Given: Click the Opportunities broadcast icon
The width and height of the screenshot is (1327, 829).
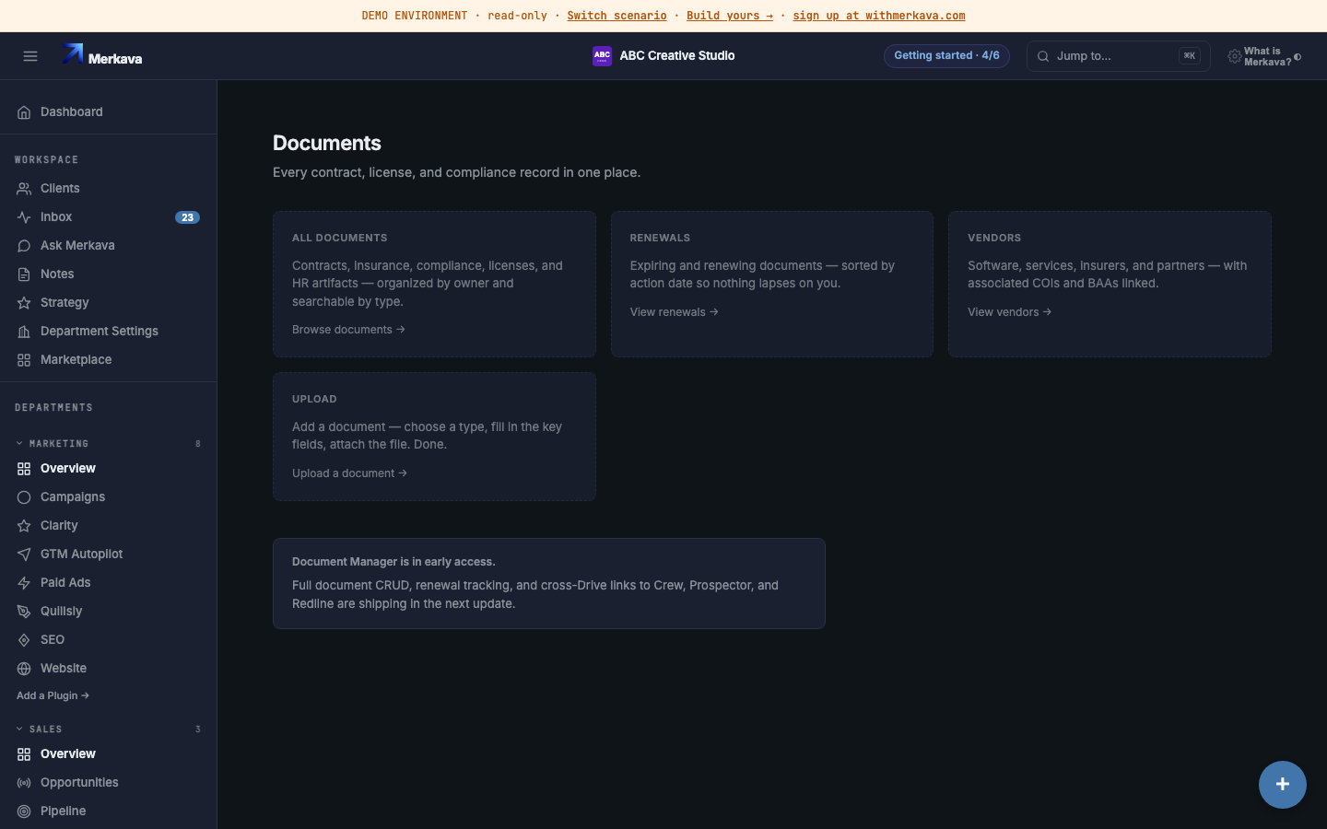Looking at the screenshot, I should pos(24,783).
